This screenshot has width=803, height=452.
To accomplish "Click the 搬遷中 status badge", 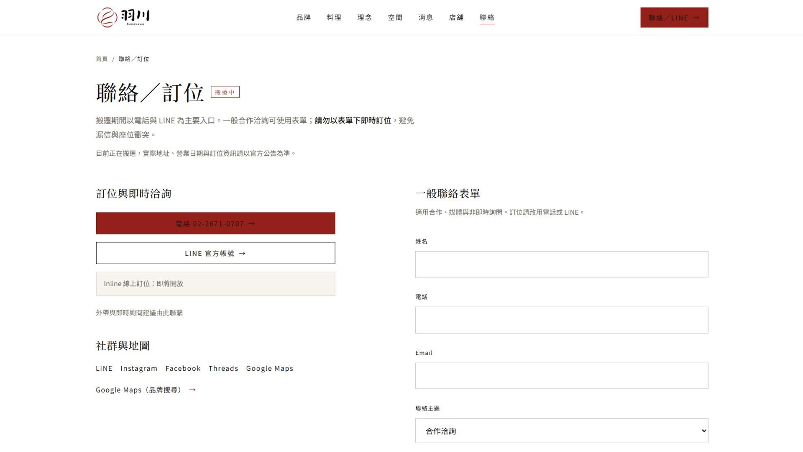I will click(x=225, y=92).
